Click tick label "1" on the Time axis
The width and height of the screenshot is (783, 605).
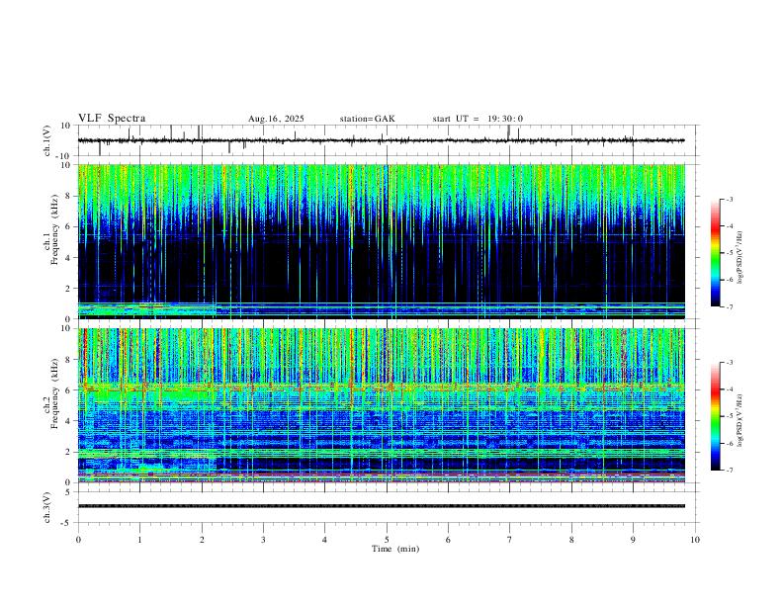tap(139, 540)
